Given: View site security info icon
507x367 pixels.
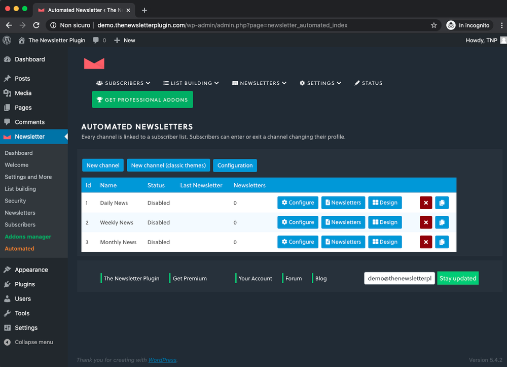Looking at the screenshot, I should click(53, 25).
